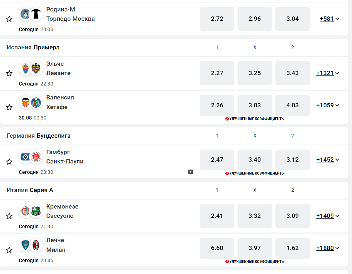The height and width of the screenshot is (274, 352).
Task: Favorite the Родина-М vs Торпедо Москва match
Action: (9, 19)
